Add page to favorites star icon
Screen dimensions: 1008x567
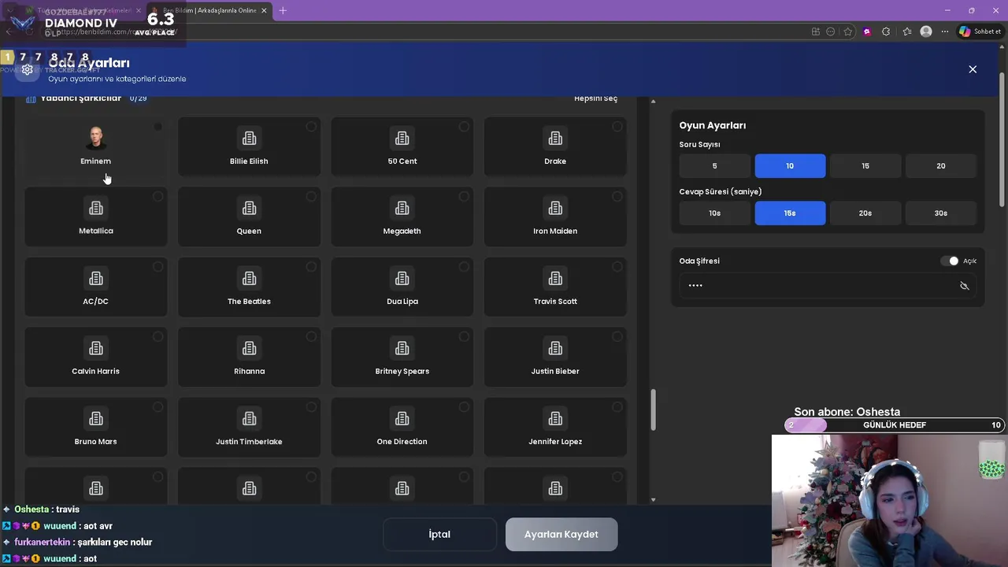[x=848, y=31]
